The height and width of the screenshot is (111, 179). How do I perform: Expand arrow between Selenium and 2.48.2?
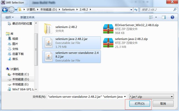[77, 9]
